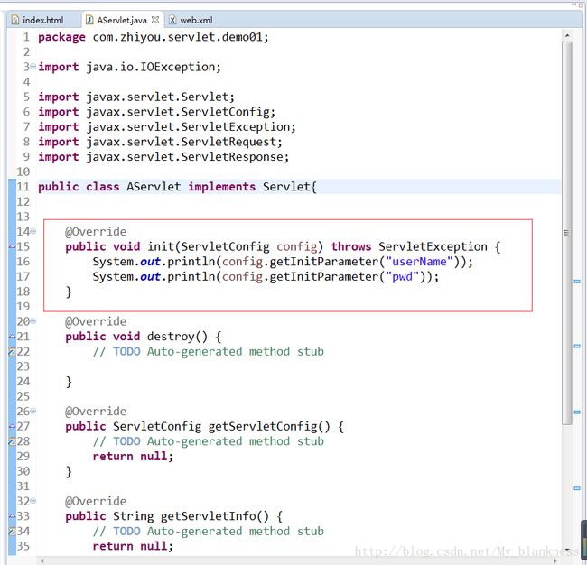Collapse the getServletConfig fold at line 26
Viewport: 587px width, 565px height.
coord(33,411)
